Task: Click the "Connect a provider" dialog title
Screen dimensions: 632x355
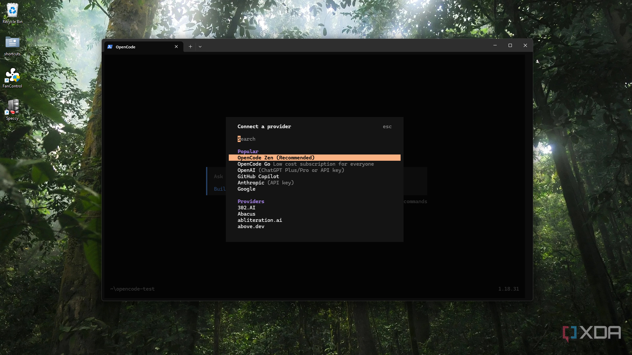Action: [x=264, y=127]
